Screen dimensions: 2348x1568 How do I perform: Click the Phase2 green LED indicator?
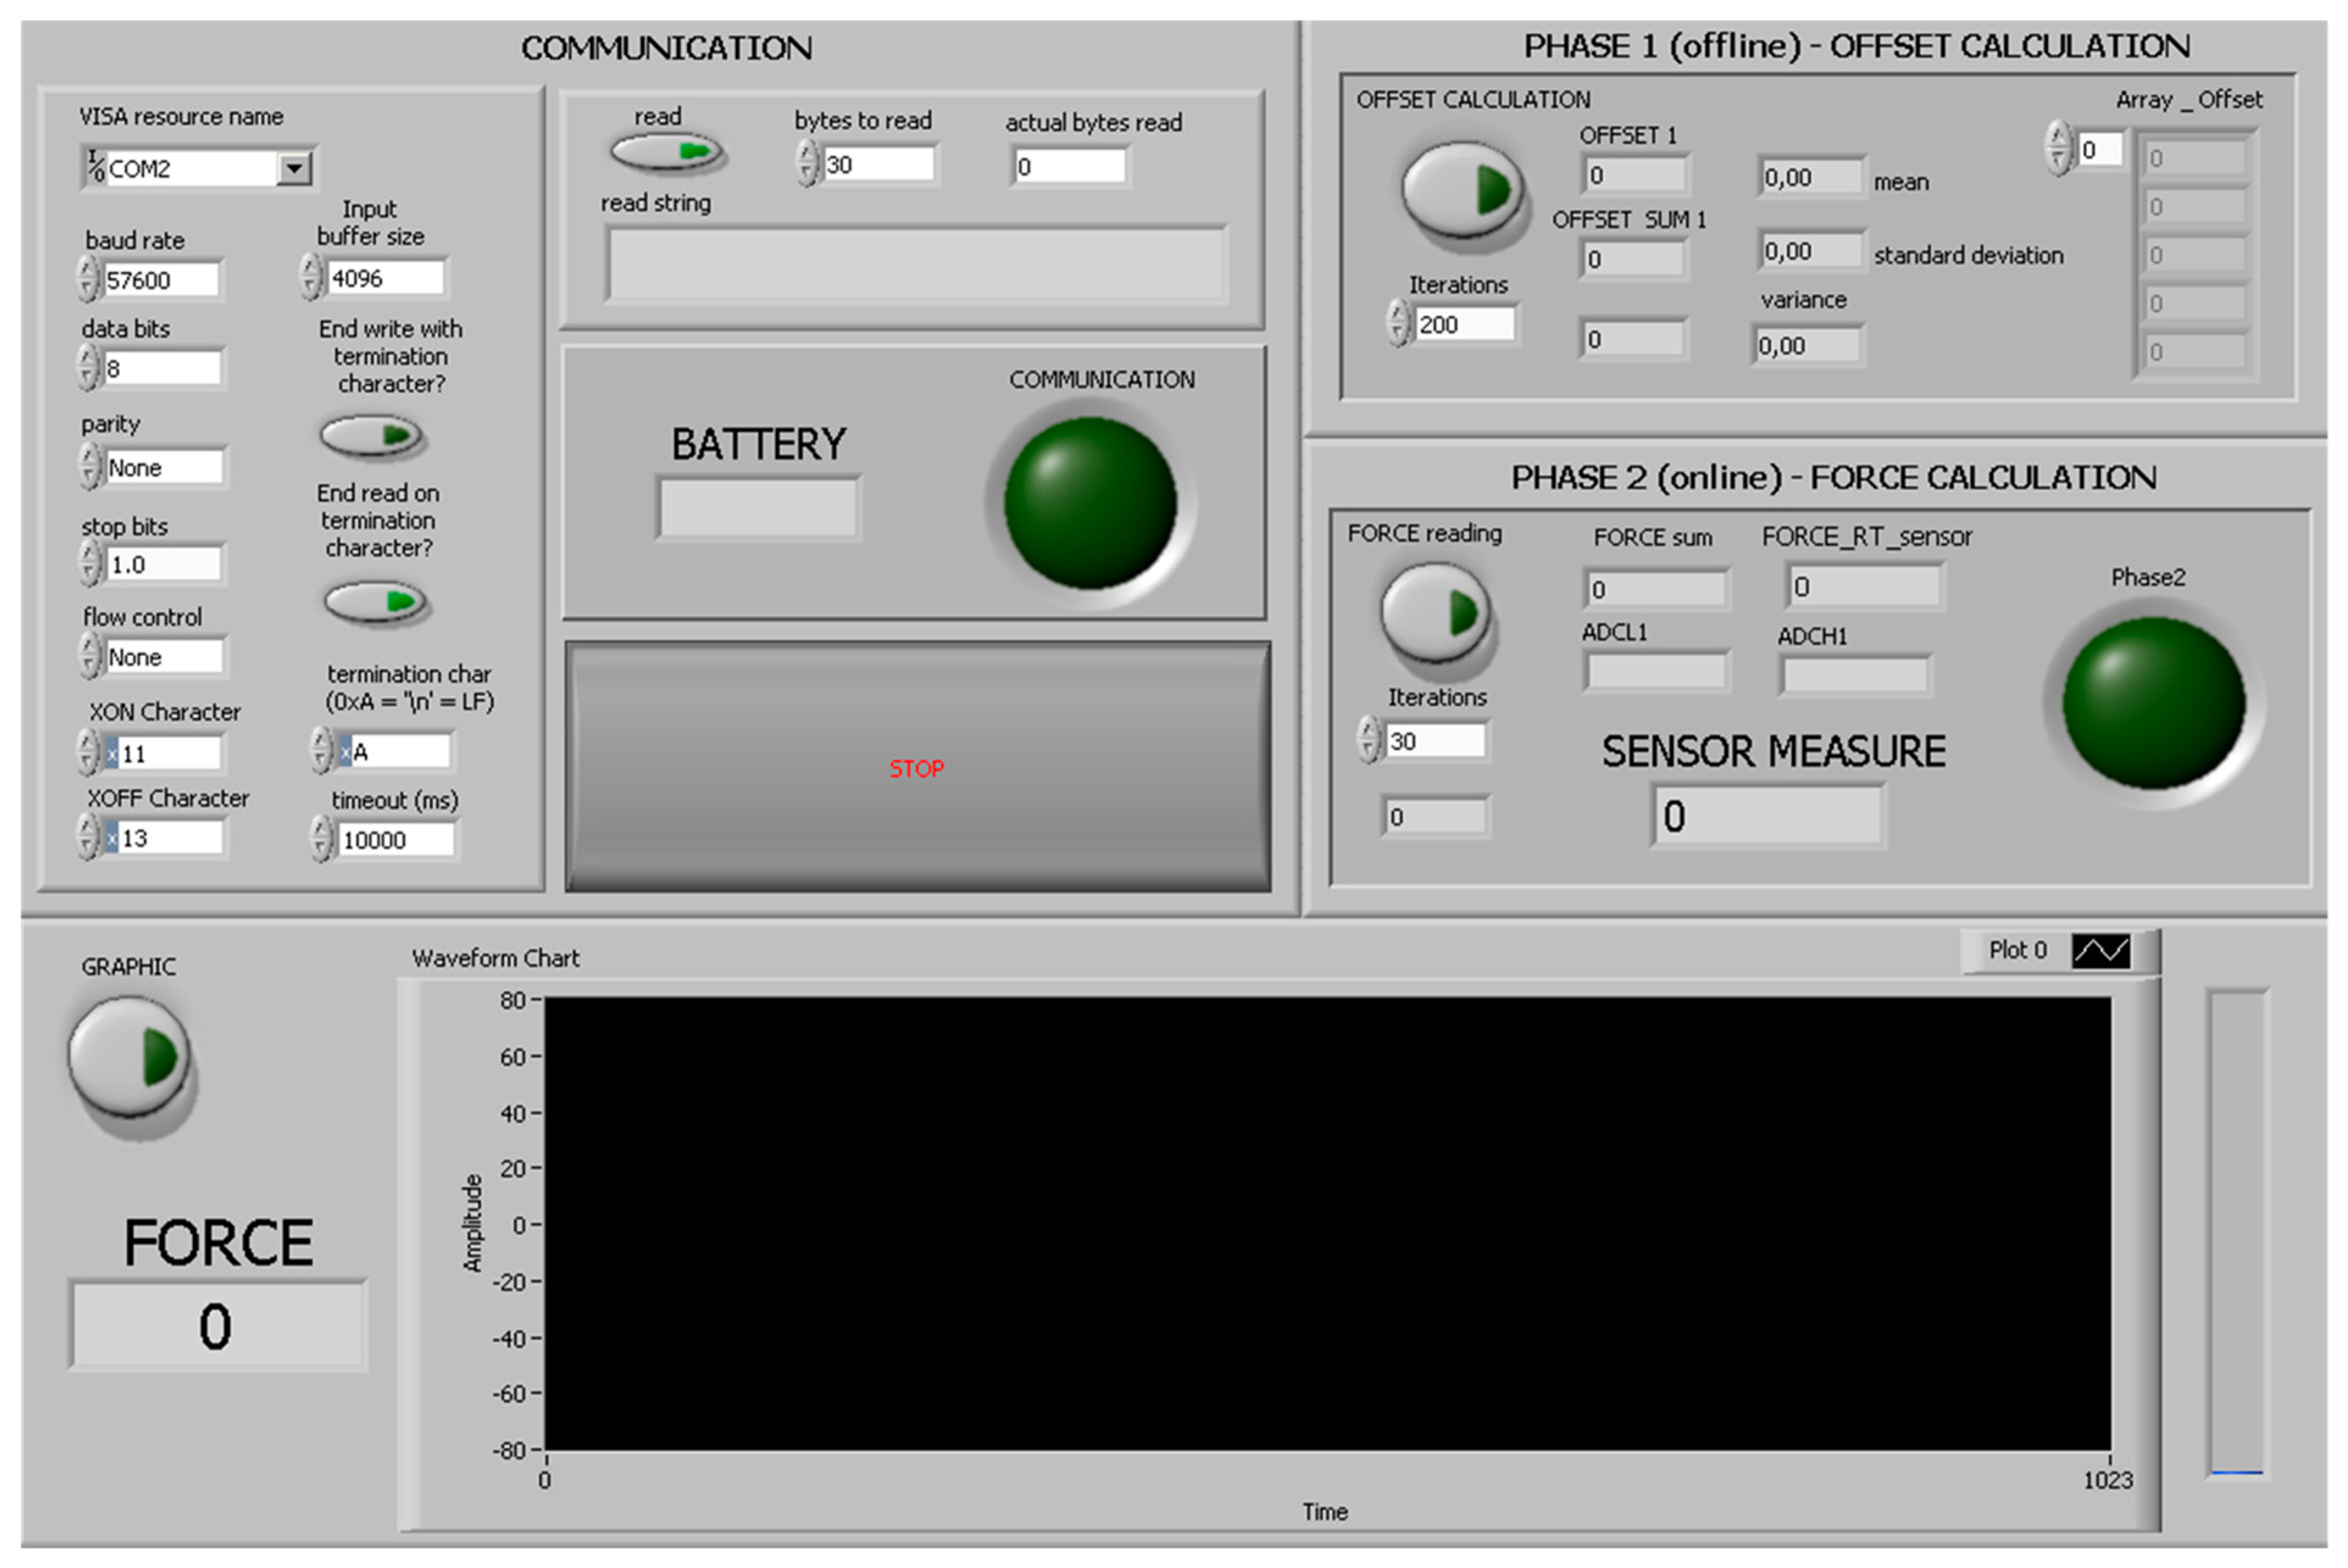click(2153, 702)
